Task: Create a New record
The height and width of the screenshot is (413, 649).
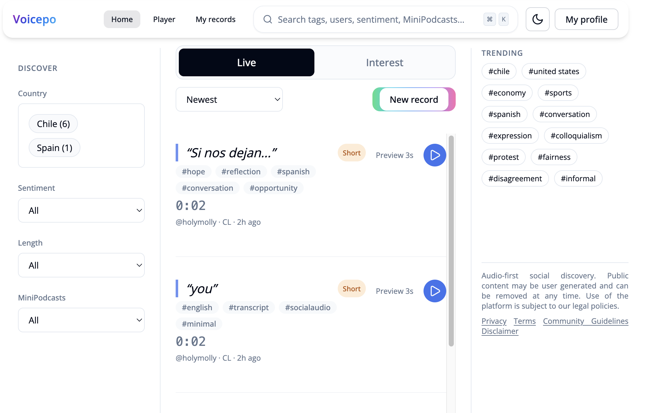Action: pos(414,99)
